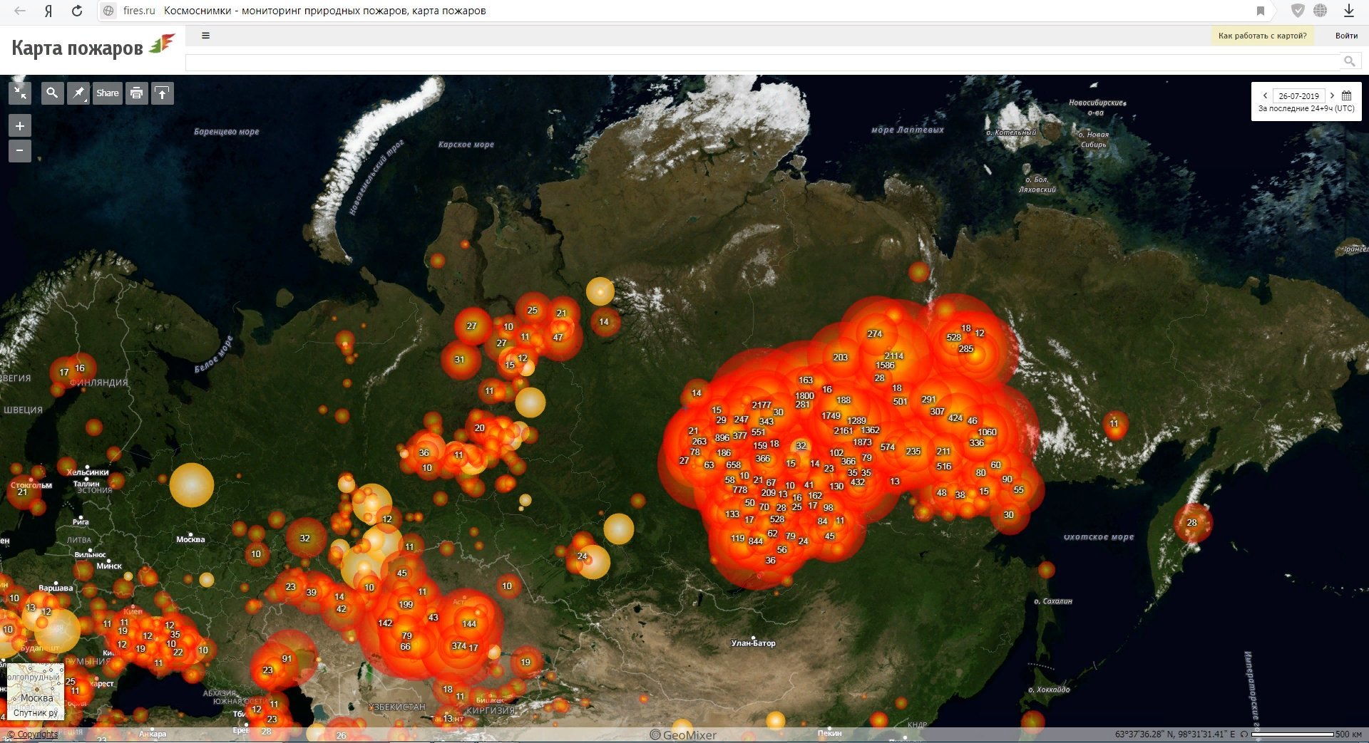The image size is (1369, 743).
Task: Reload the page with the refresh icon
Action: click(x=77, y=11)
